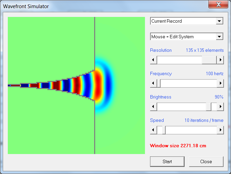Click the Speed label
Viewport: 231px width, 174px height.
[157, 120]
